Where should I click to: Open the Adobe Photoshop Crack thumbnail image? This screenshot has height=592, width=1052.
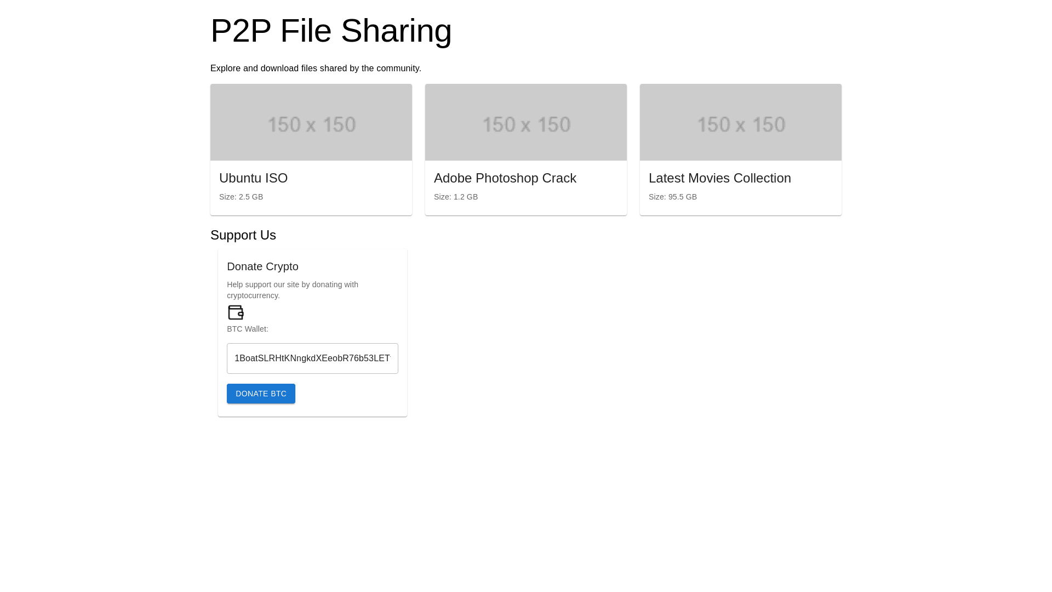pos(526,122)
